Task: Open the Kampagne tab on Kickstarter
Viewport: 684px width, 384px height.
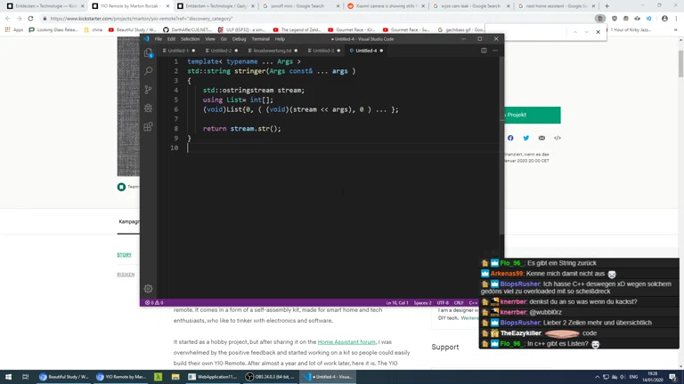Action: click(x=129, y=221)
